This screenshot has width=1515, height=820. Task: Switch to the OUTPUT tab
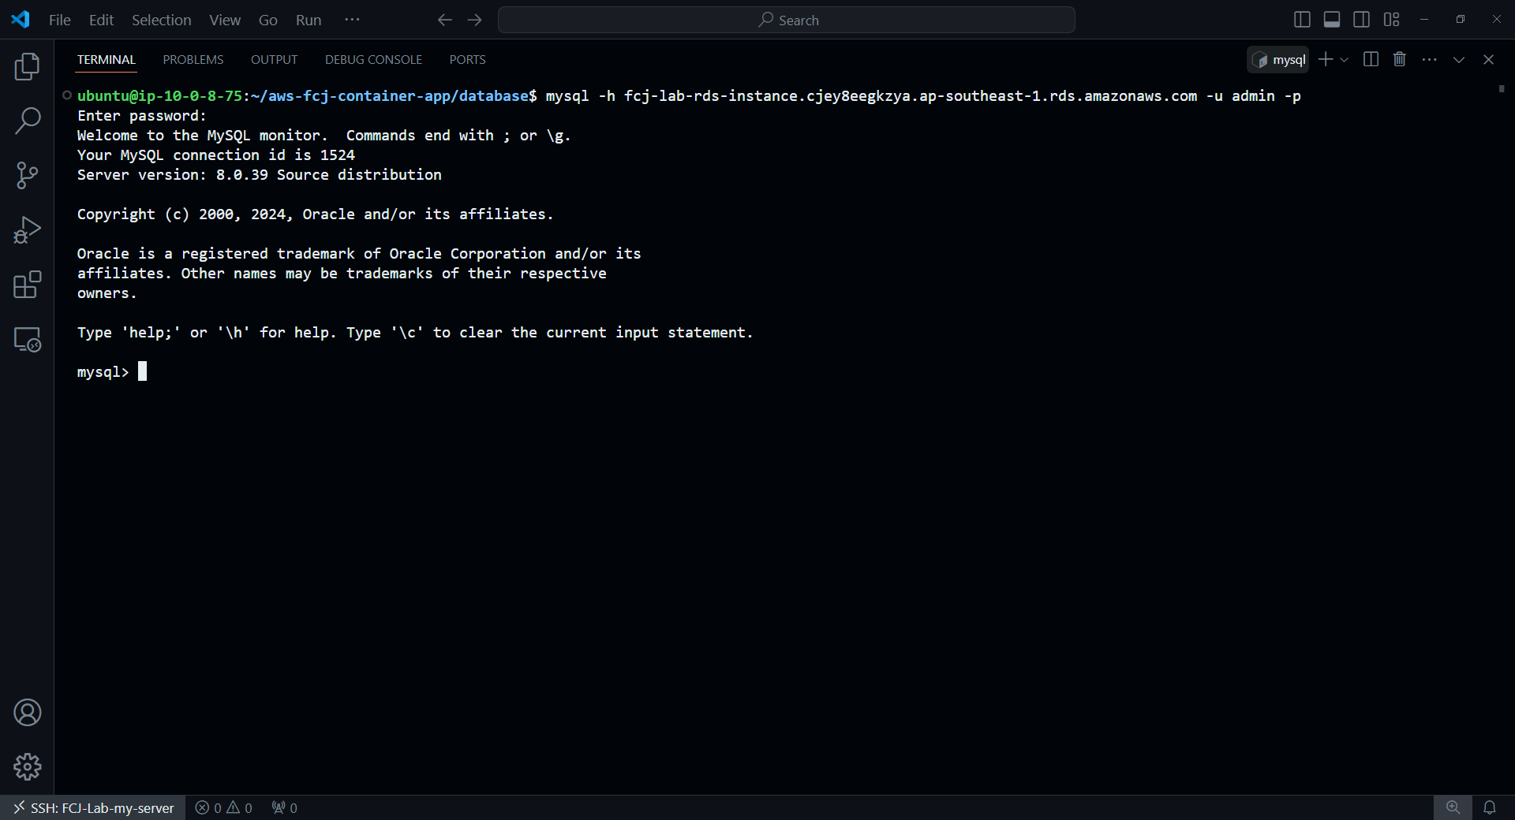pos(274,59)
